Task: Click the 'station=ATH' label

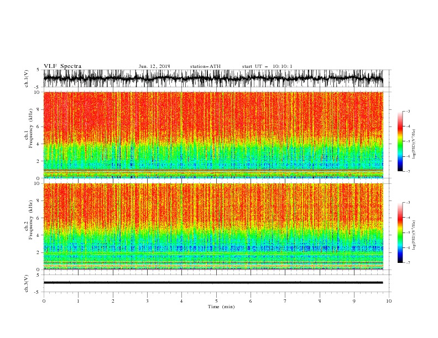Action: click(x=205, y=66)
